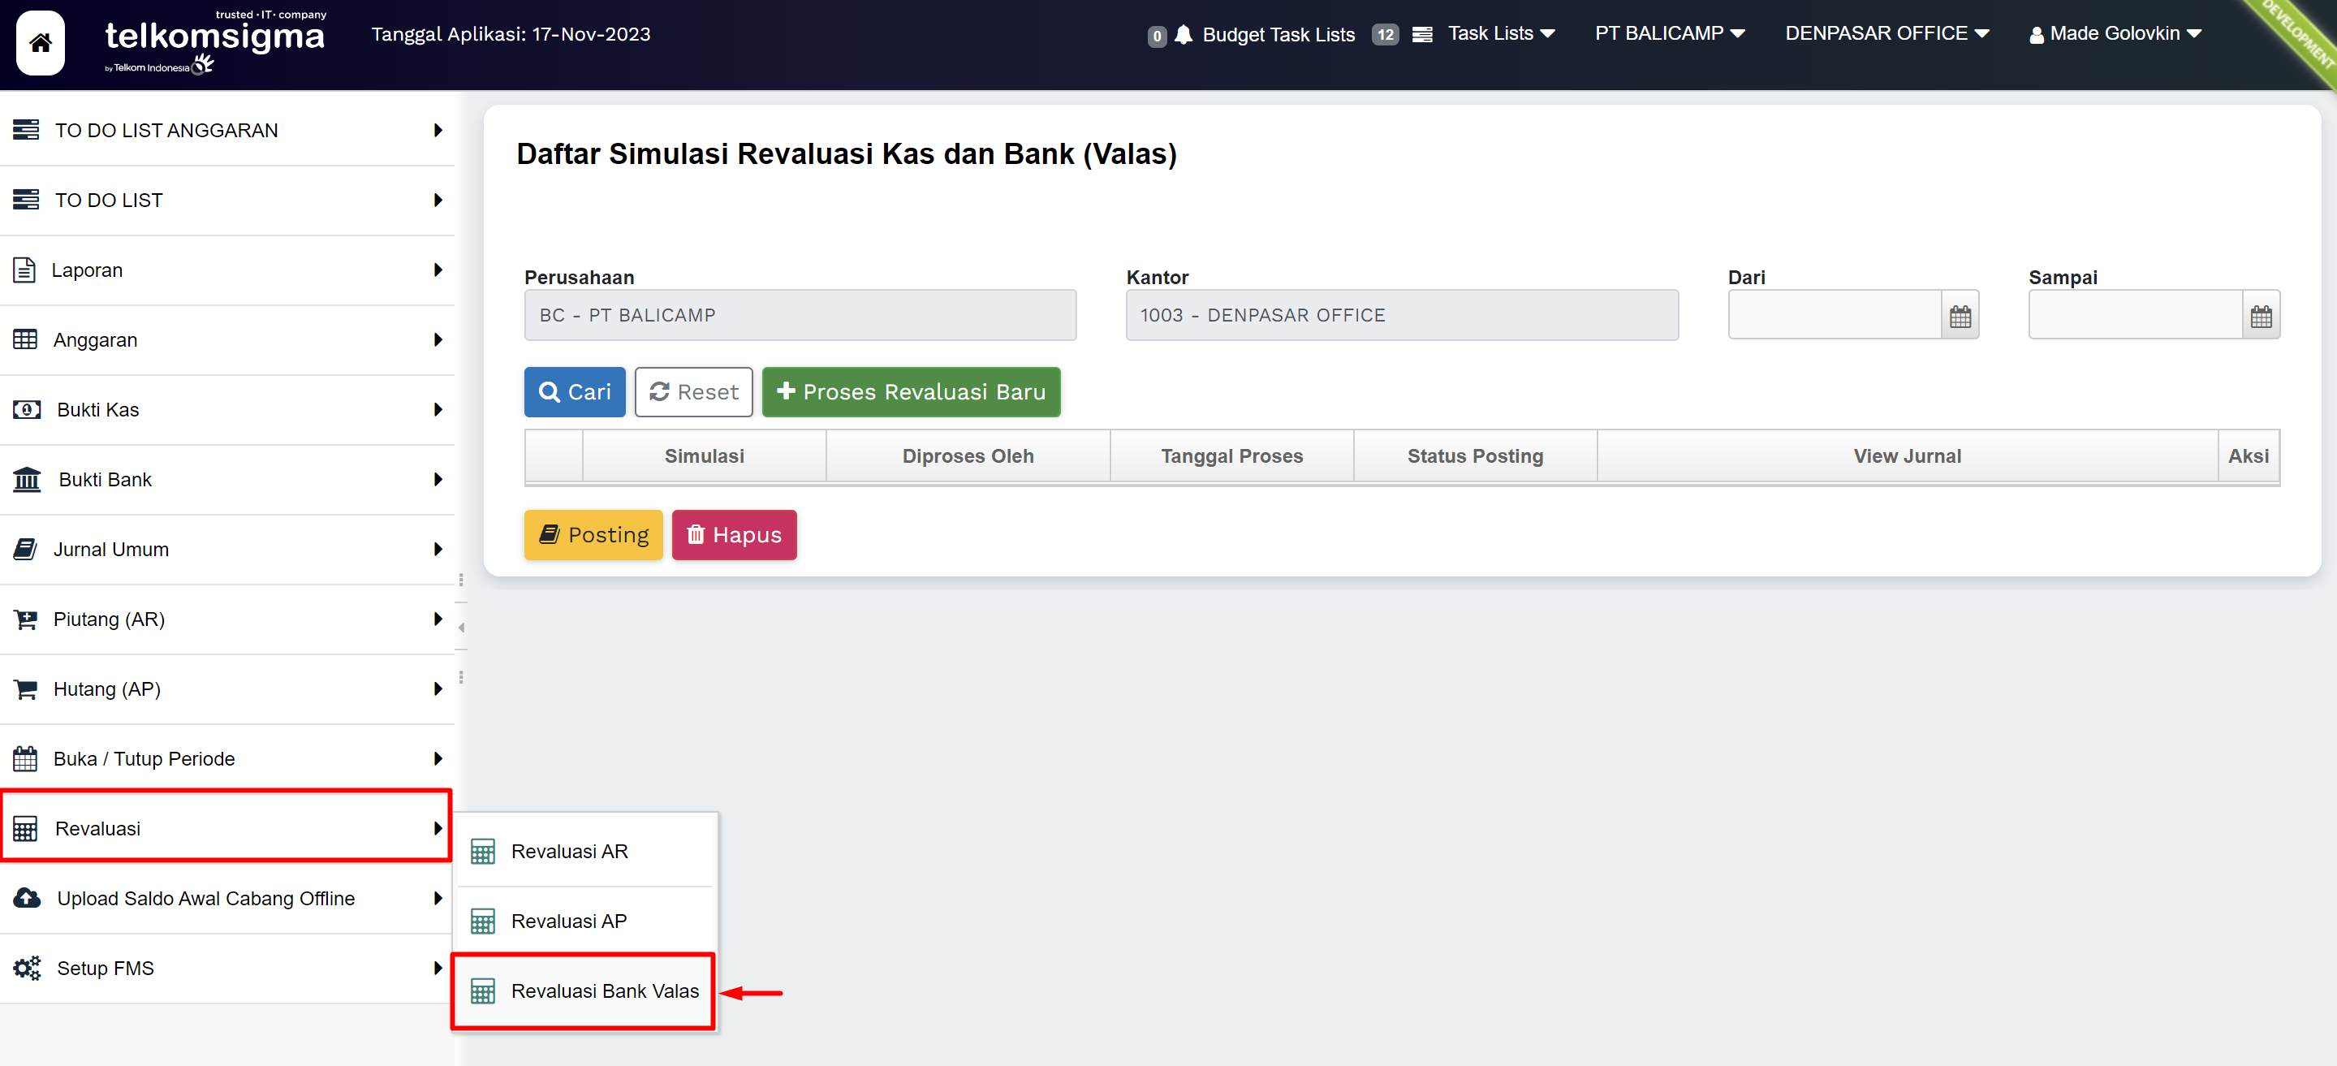Open the PT BALICAMP company dropdown
This screenshot has height=1066, width=2337.
pos(1669,33)
